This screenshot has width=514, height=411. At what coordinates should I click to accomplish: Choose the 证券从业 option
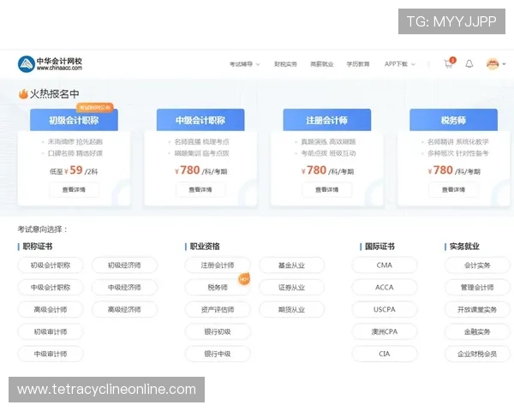pyautogui.click(x=292, y=288)
